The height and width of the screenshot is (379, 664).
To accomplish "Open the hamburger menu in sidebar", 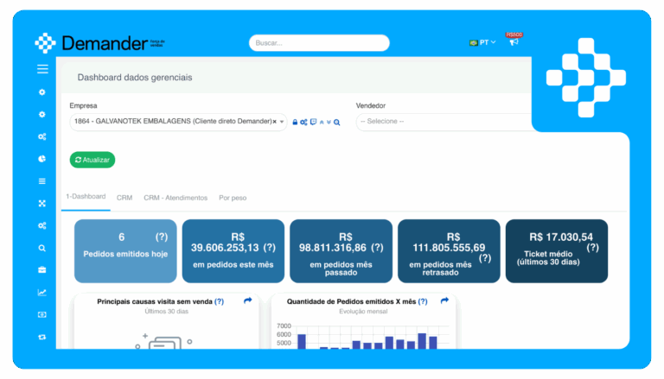I will click(41, 69).
